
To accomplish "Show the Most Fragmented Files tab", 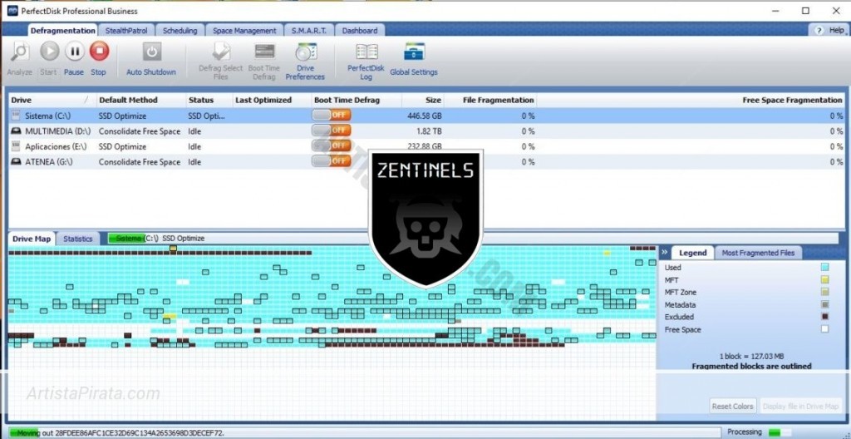I will coord(758,253).
